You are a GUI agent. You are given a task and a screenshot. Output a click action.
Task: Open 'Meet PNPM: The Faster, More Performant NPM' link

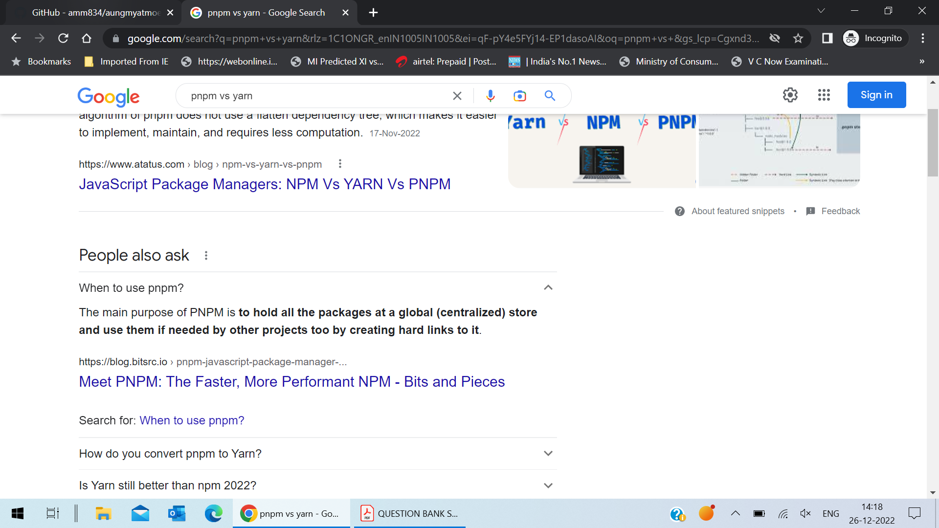[x=291, y=382]
